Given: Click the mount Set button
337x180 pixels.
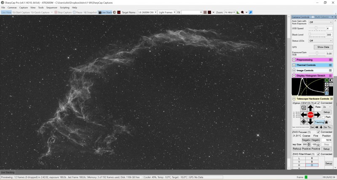Looking at the screenshot, I should point(312,127).
